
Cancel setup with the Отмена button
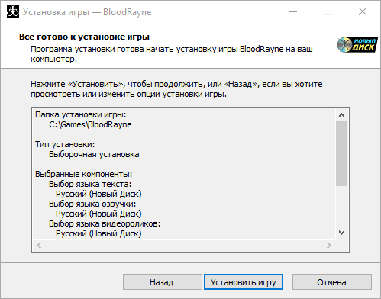pyautogui.click(x=332, y=282)
